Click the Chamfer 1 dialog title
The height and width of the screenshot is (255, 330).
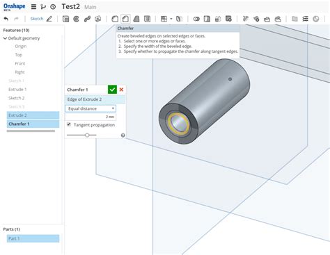(x=77, y=90)
